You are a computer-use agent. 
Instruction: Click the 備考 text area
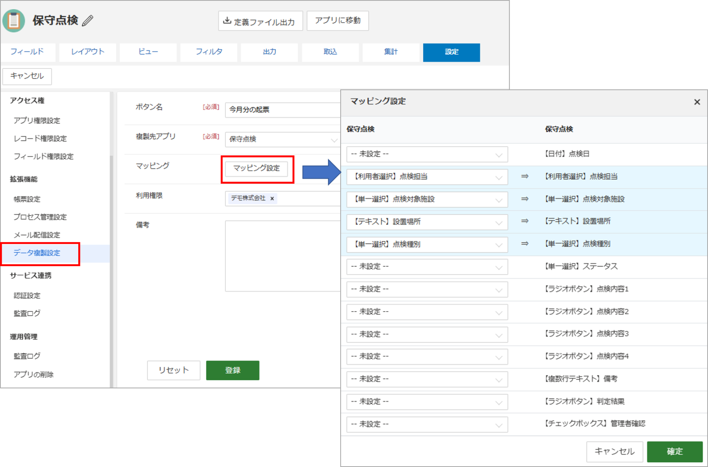click(x=282, y=256)
